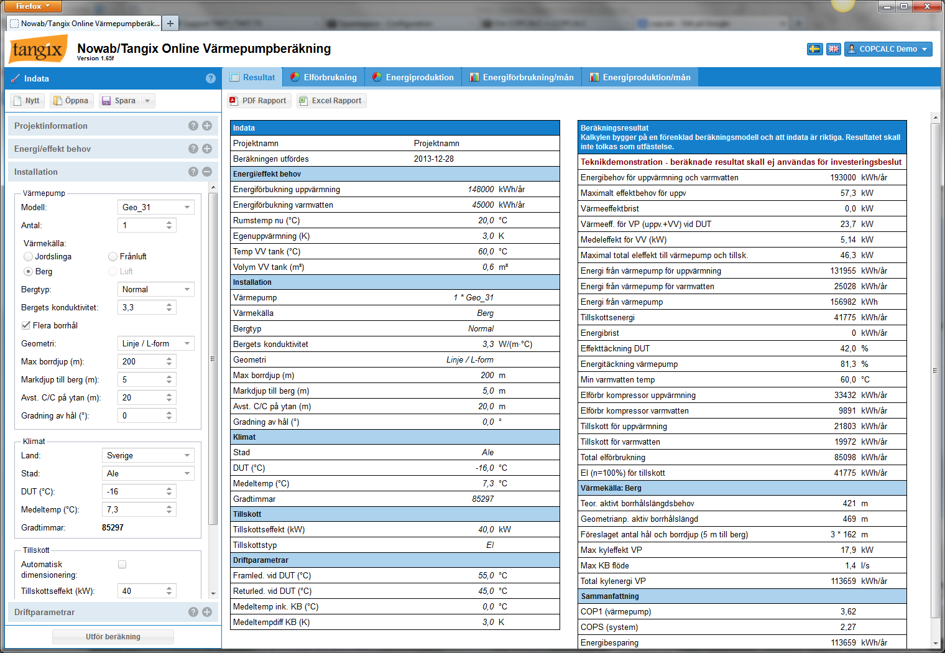Click the pencil icon beside Indata
Screen dimensions: 945x653
point(16,78)
